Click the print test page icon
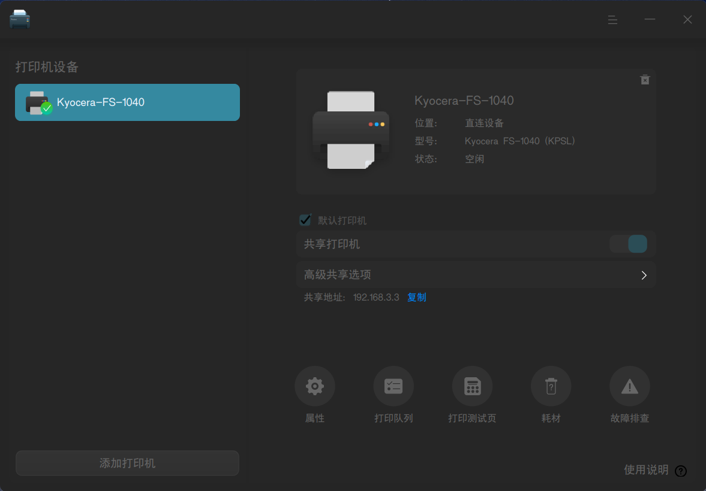The image size is (706, 491). 472,386
